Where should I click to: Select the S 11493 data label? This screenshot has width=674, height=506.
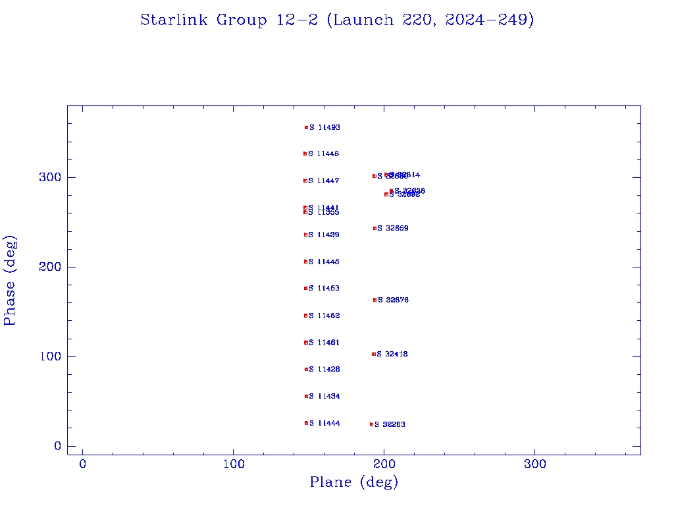324,127
